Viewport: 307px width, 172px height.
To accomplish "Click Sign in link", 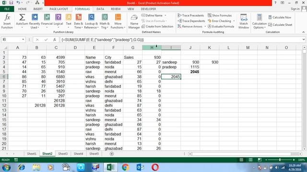I will (x=295, y=9).
